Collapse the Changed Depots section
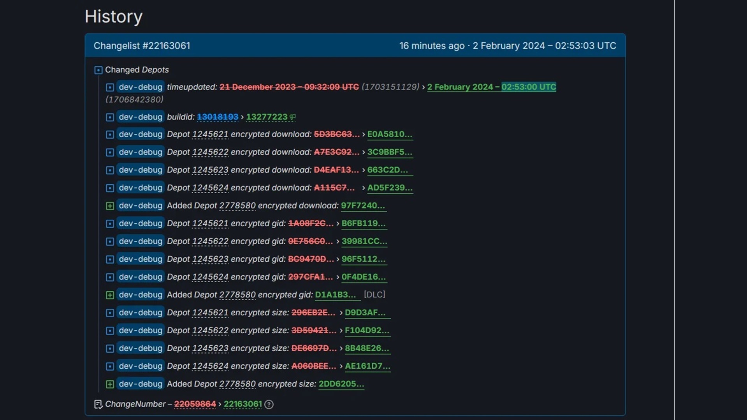Image resolution: width=747 pixels, height=420 pixels. [x=98, y=70]
